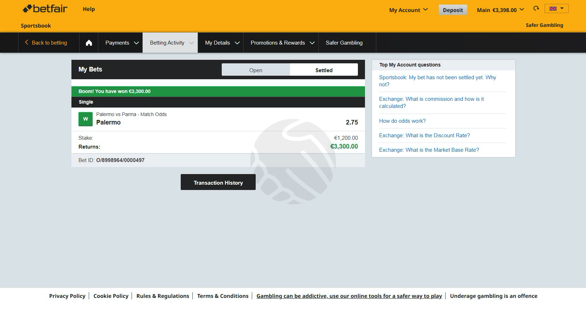This screenshot has width=586, height=323.
Task: Click the green W win badge
Action: [x=85, y=119]
